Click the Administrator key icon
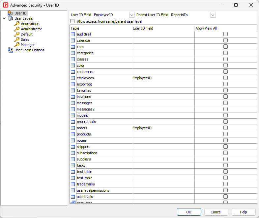 click(x=17, y=29)
